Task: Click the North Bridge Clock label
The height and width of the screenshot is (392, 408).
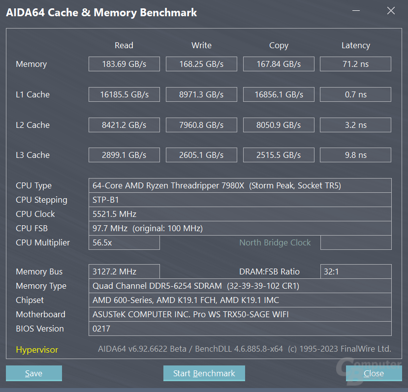Action: (275, 242)
